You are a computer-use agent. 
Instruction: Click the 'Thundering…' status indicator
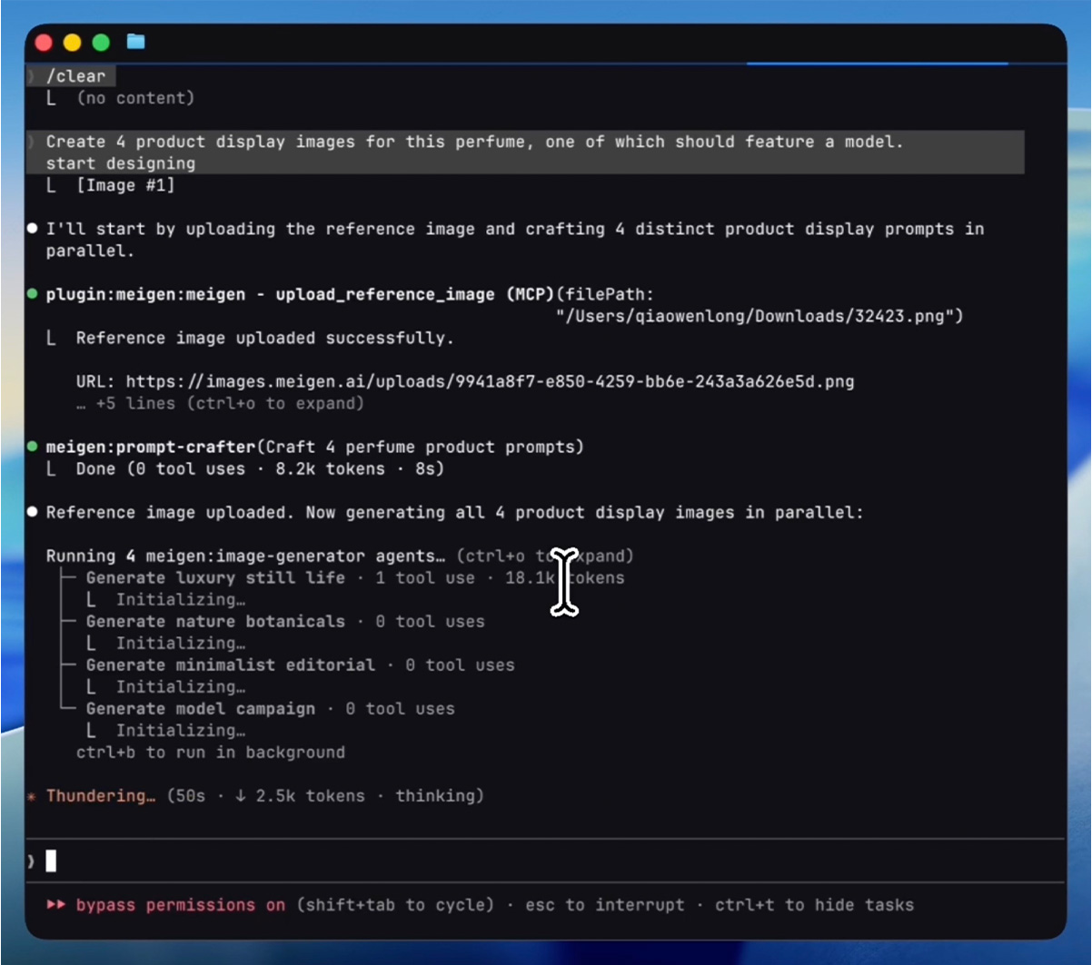click(101, 795)
